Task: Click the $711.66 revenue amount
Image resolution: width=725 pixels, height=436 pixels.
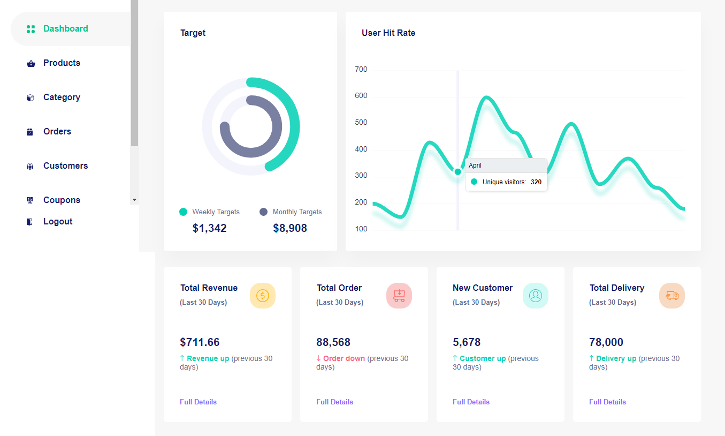Action: tap(200, 342)
